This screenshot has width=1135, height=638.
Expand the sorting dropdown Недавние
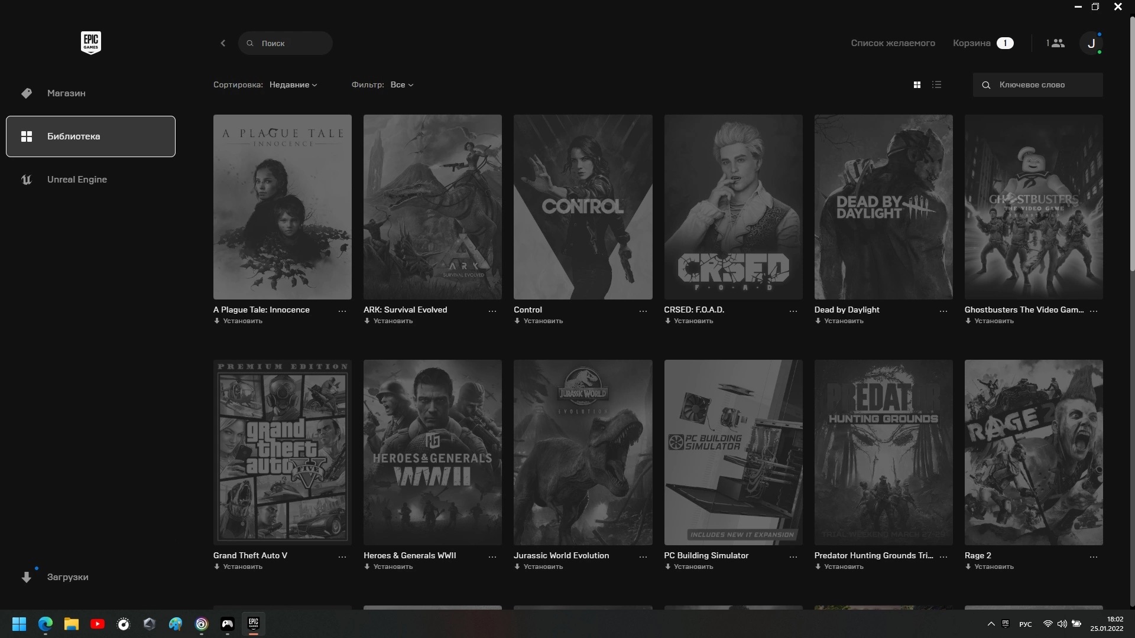tap(293, 85)
